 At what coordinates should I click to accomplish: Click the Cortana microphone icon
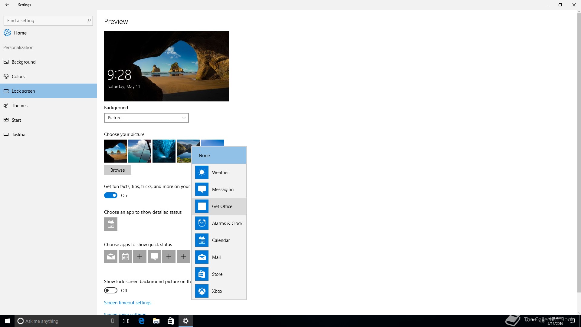click(x=112, y=321)
